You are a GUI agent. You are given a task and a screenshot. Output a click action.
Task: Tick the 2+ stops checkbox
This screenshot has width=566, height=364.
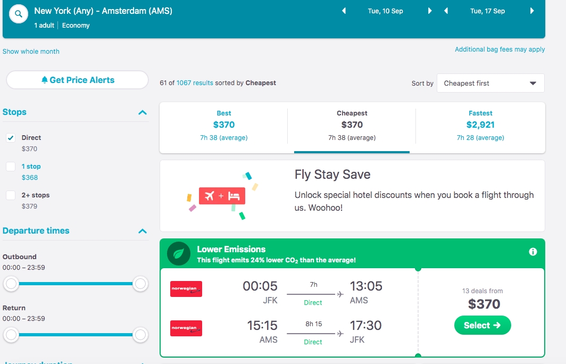click(11, 195)
